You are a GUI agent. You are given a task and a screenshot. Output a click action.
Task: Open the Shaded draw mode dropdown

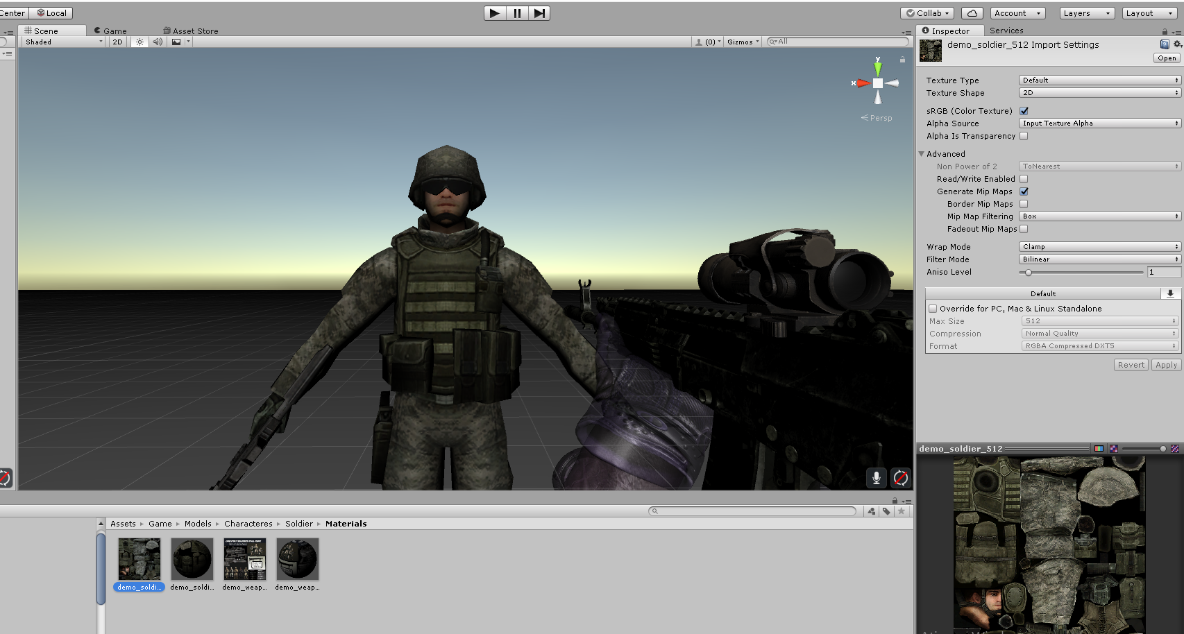click(64, 42)
